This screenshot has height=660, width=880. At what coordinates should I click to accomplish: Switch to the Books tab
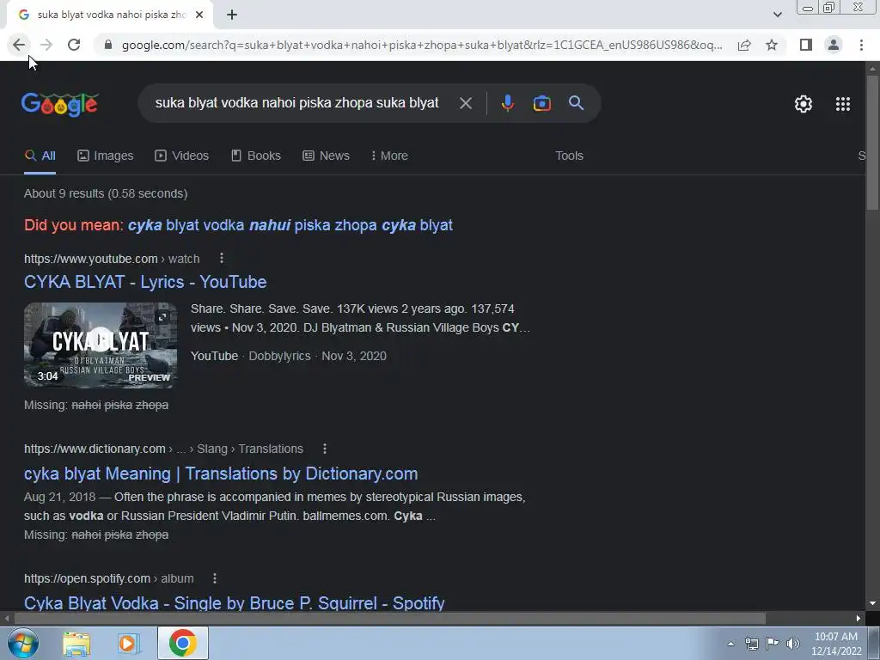[256, 156]
